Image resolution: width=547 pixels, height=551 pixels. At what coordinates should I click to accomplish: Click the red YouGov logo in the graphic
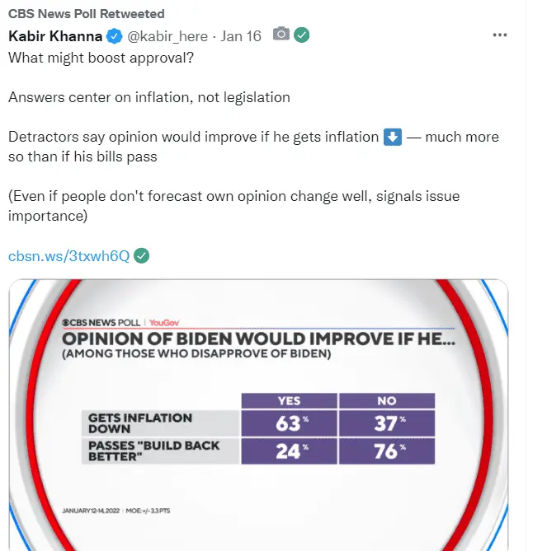[164, 323]
